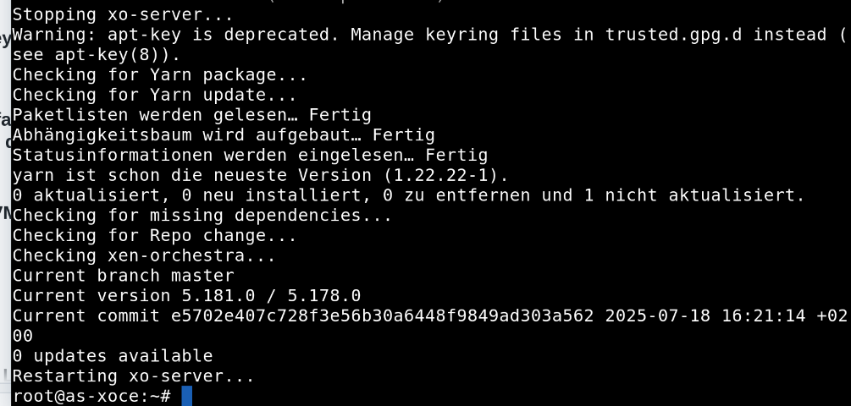
Task: Click the blue terminal cursor block
Action: pyautogui.click(x=186, y=396)
